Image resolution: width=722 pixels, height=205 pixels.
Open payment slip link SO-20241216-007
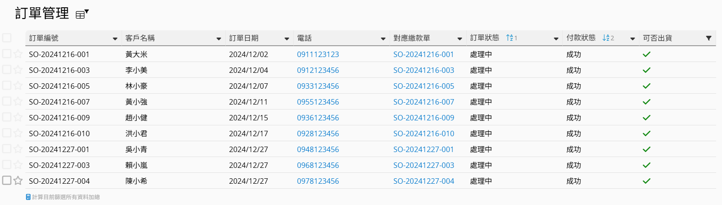point(424,102)
